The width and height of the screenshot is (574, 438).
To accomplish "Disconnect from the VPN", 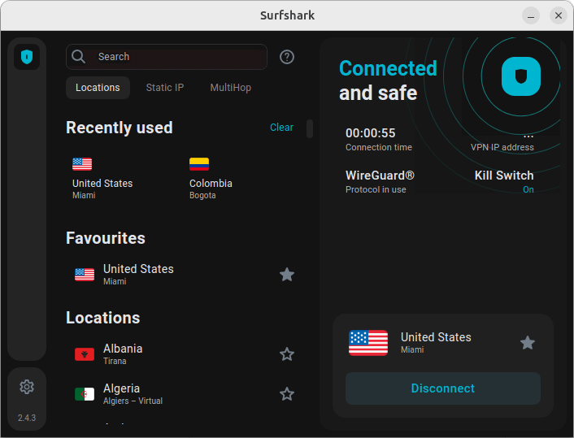I will (443, 388).
